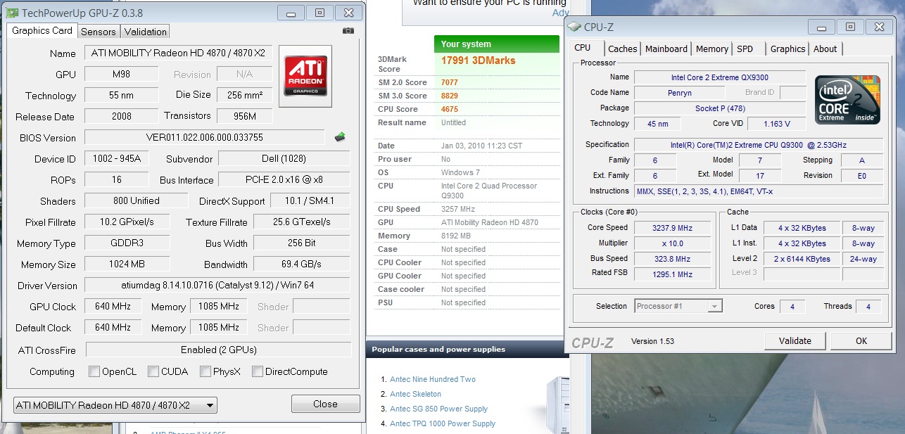Click the Driver Version field
This screenshot has width=905, height=434.
[217, 285]
